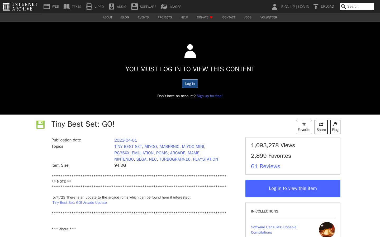Open the Jobs menu item
Viewport: 380px width, 237px height.
[x=248, y=17]
